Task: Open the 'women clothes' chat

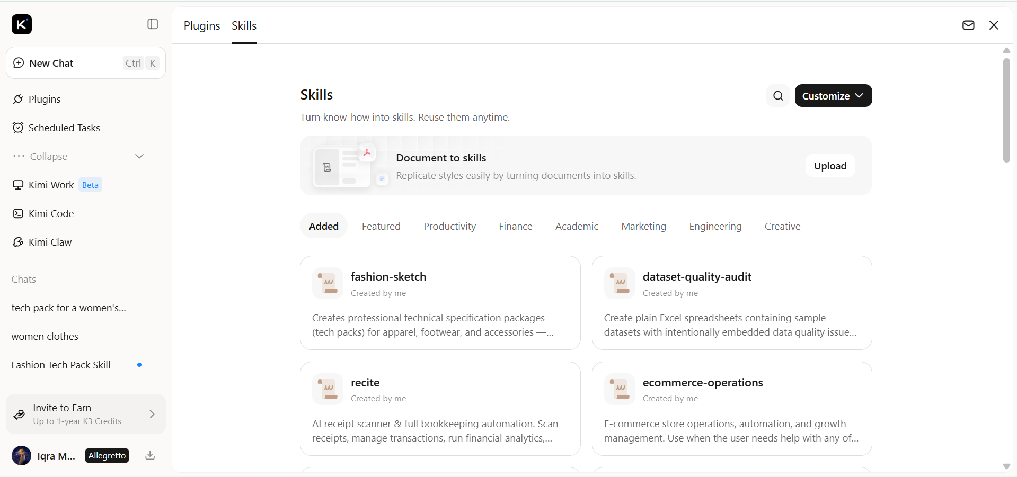Action: pyautogui.click(x=45, y=336)
